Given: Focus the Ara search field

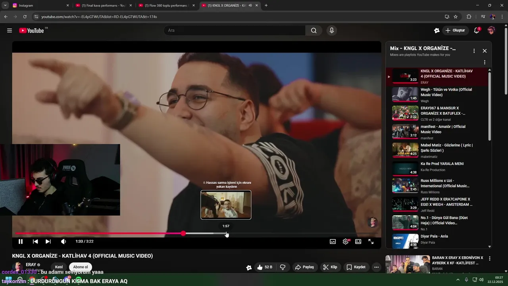Looking at the screenshot, I should 235,31.
